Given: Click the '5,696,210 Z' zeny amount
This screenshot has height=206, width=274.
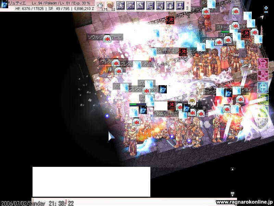Looking at the screenshot, I should pos(84,8).
